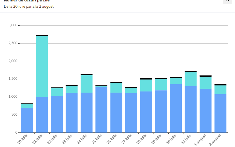Select the blue segment of 2 august bar
Image resolution: width=235 pixels, height=147 pixels.
tap(220, 113)
